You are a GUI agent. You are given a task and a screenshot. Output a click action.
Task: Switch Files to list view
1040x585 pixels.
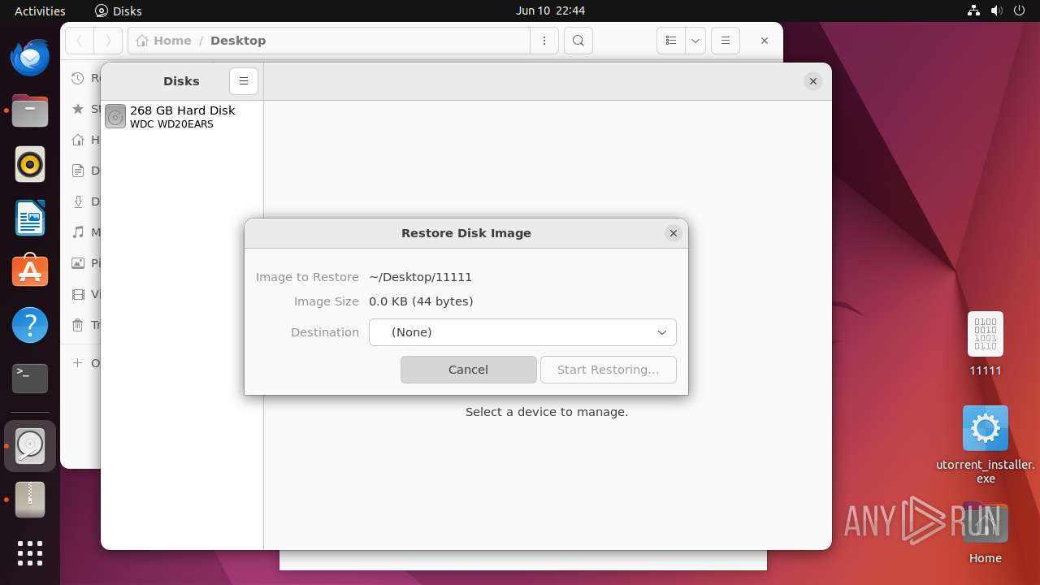coord(670,41)
